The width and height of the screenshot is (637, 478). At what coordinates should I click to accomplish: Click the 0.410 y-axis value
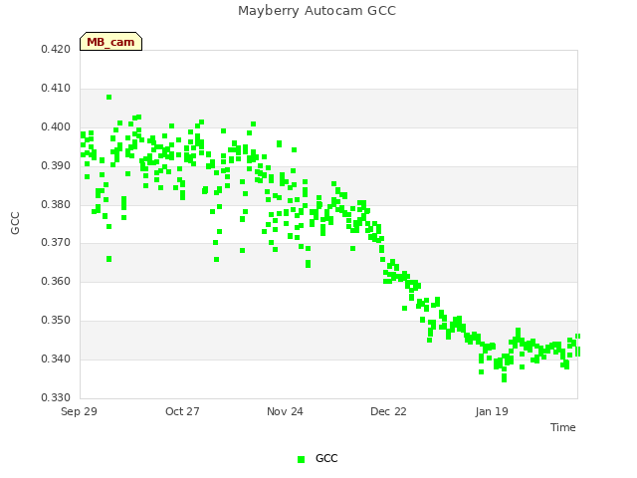tap(56, 88)
